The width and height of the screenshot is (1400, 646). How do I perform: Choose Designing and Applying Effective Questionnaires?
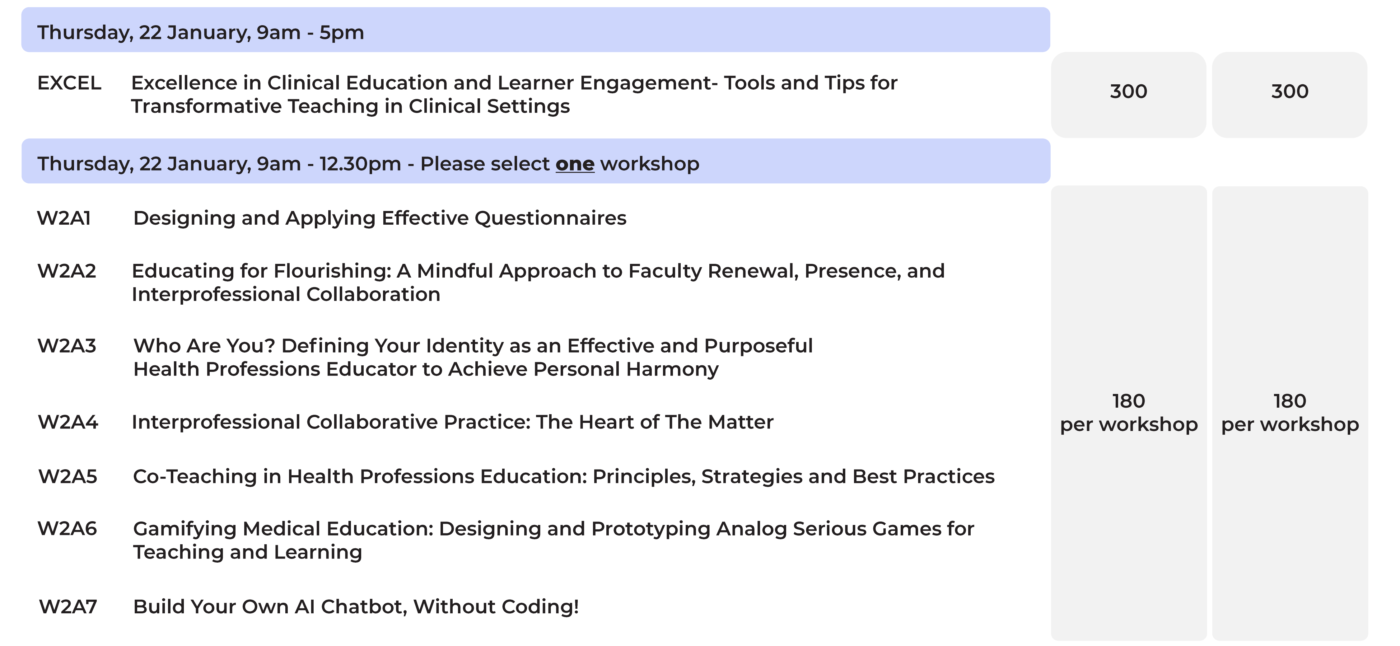pos(379,218)
